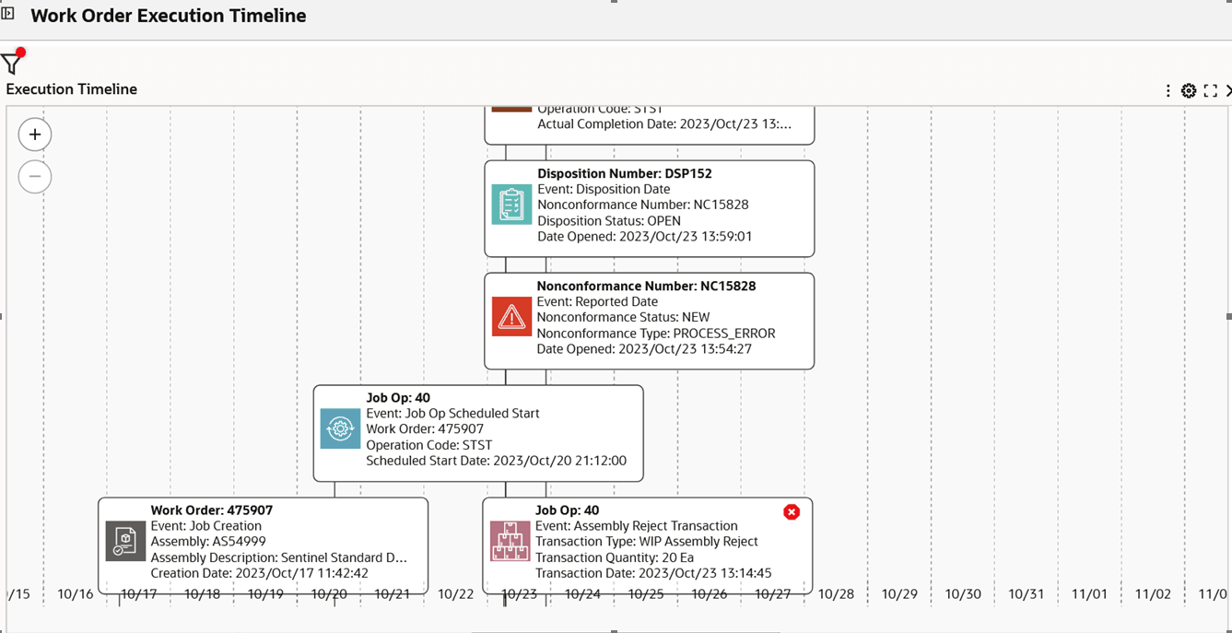Click the 11/02 date on timeline axis
This screenshot has height=633, width=1232.
click(x=1153, y=594)
